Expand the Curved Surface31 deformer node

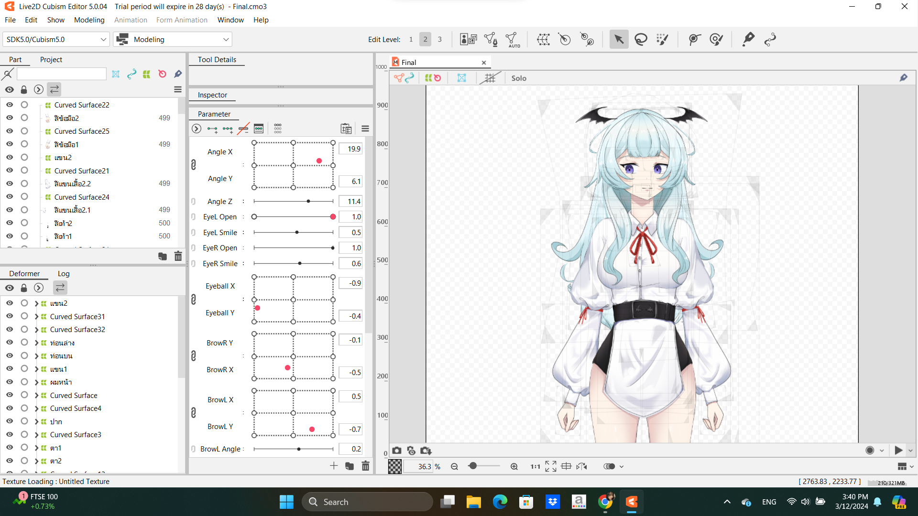[x=36, y=316]
